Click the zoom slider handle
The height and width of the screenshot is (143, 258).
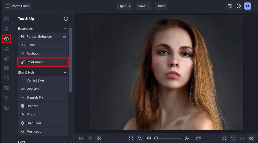coord(156,138)
